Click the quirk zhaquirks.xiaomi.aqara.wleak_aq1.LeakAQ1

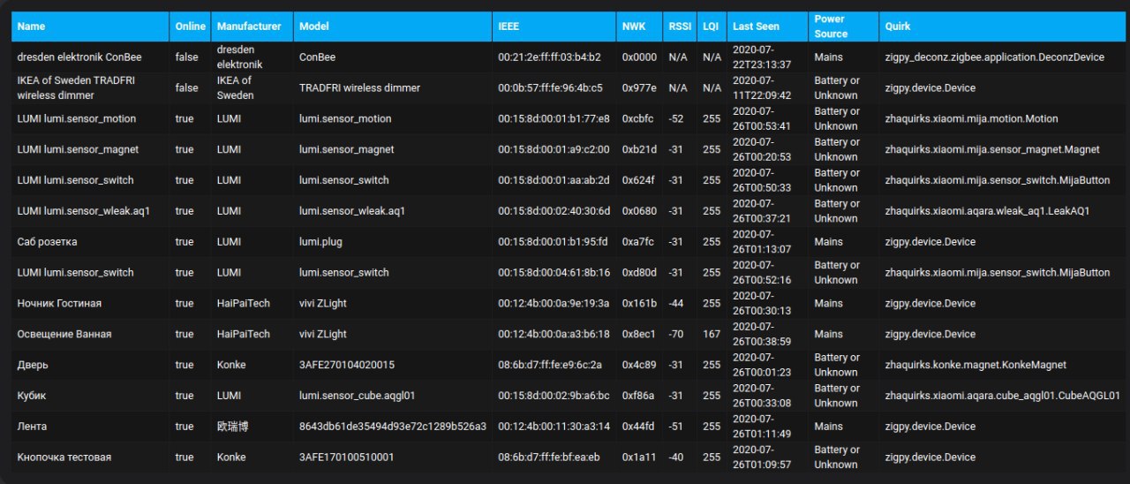point(987,211)
